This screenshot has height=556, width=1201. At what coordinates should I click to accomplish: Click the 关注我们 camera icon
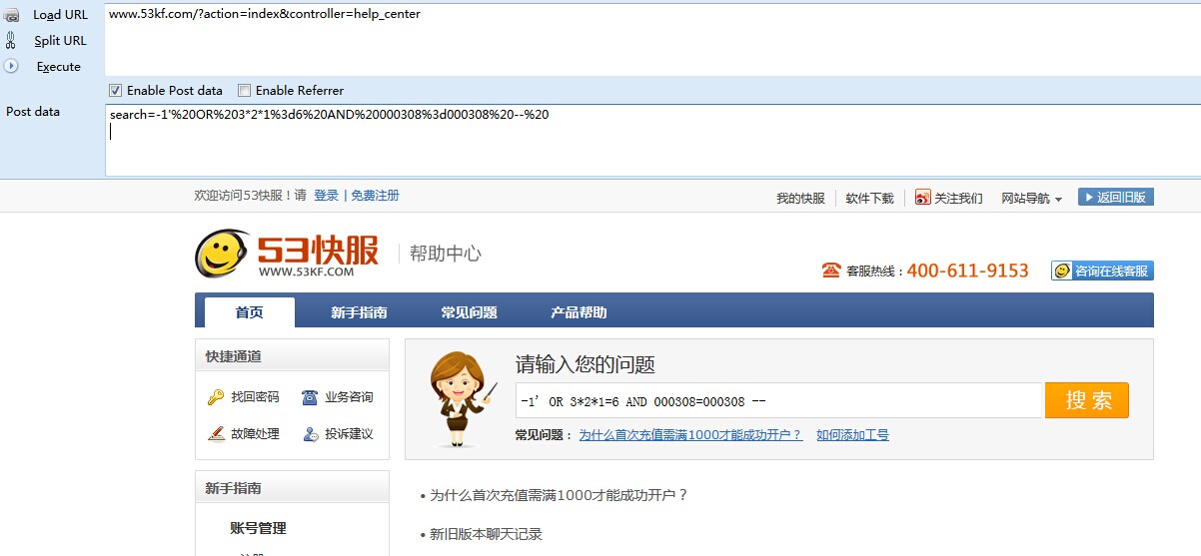(923, 198)
